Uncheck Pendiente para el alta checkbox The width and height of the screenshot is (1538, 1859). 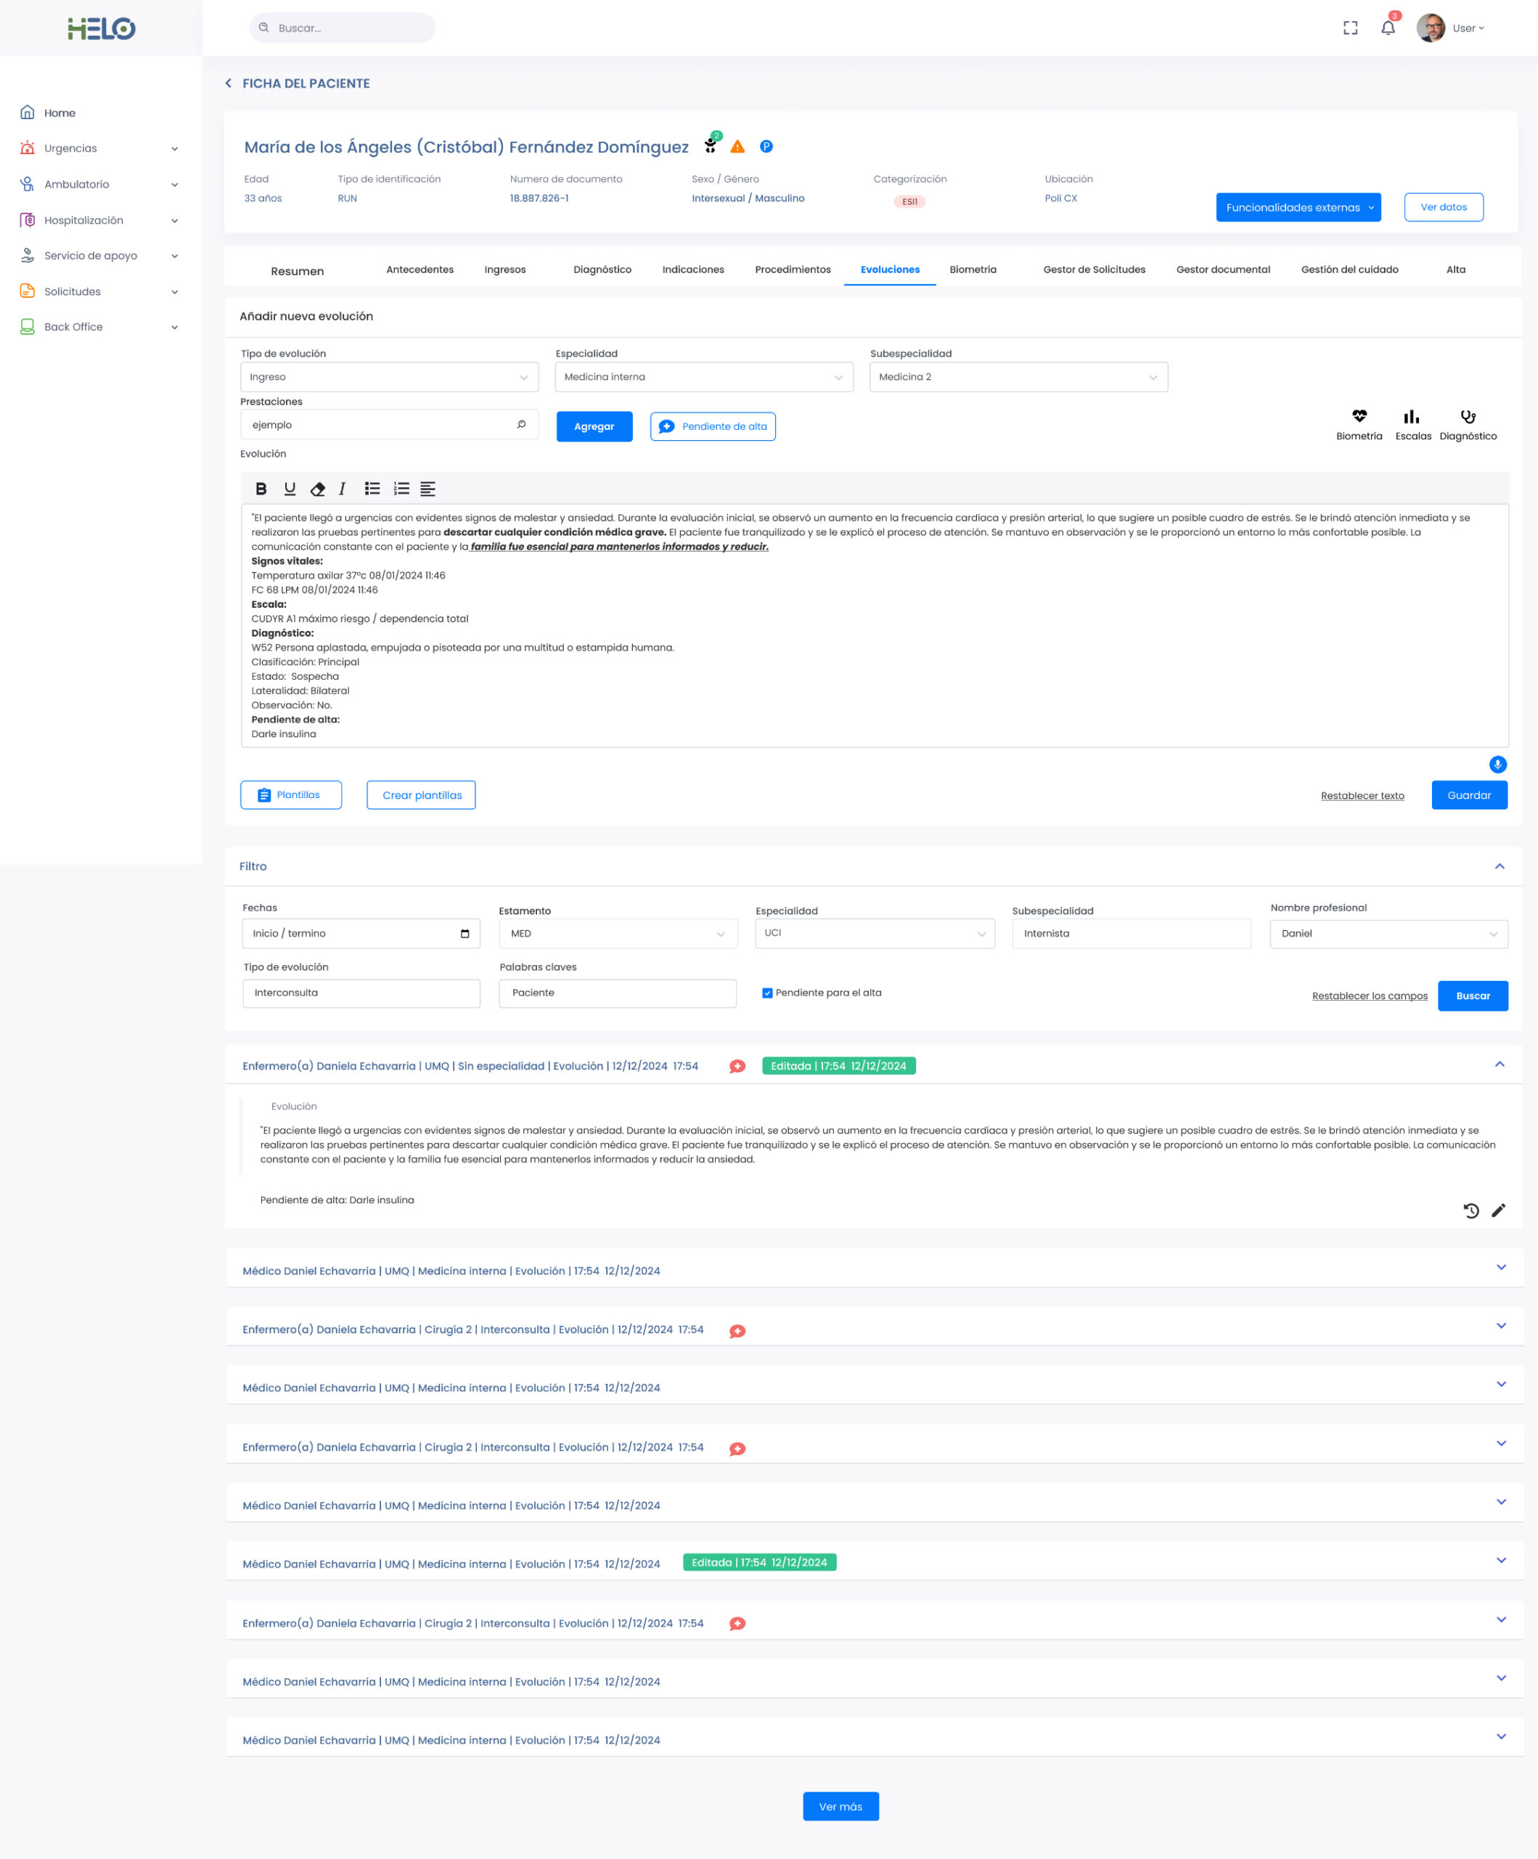(767, 993)
